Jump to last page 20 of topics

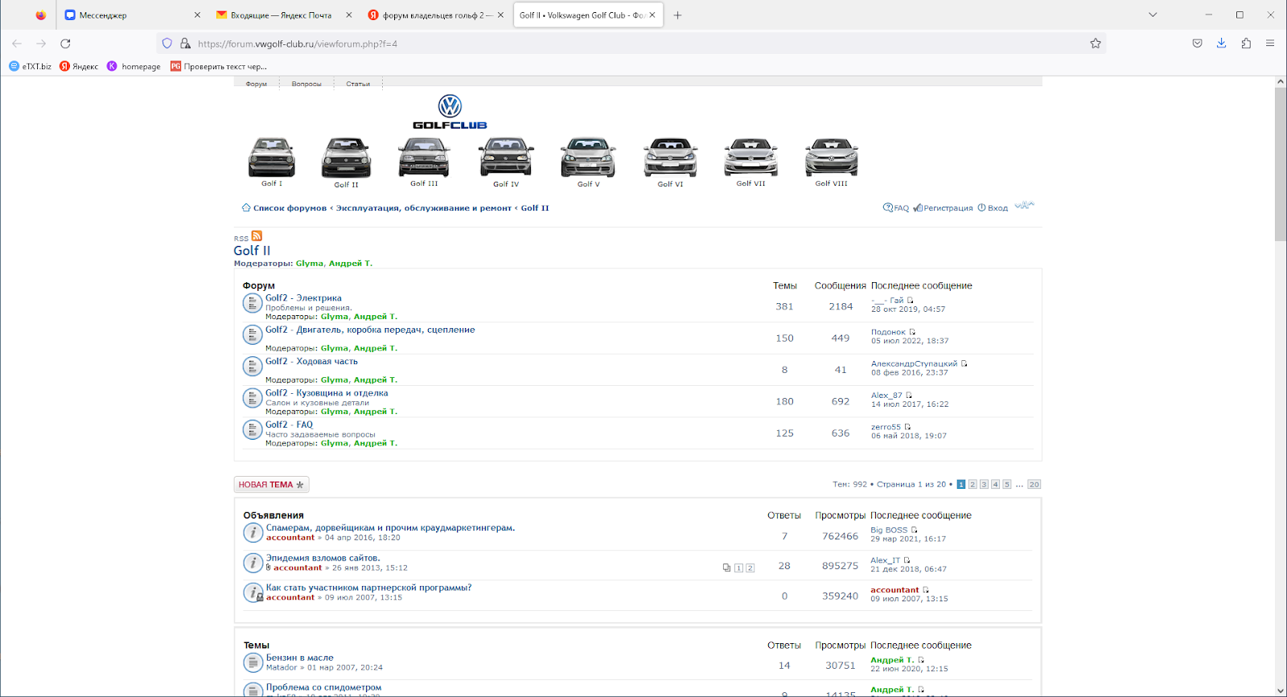1034,485
